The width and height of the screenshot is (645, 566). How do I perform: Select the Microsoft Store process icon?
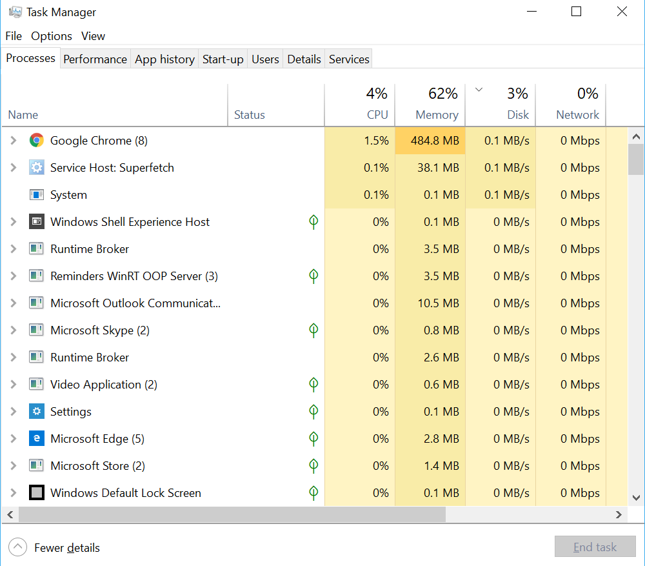36,465
